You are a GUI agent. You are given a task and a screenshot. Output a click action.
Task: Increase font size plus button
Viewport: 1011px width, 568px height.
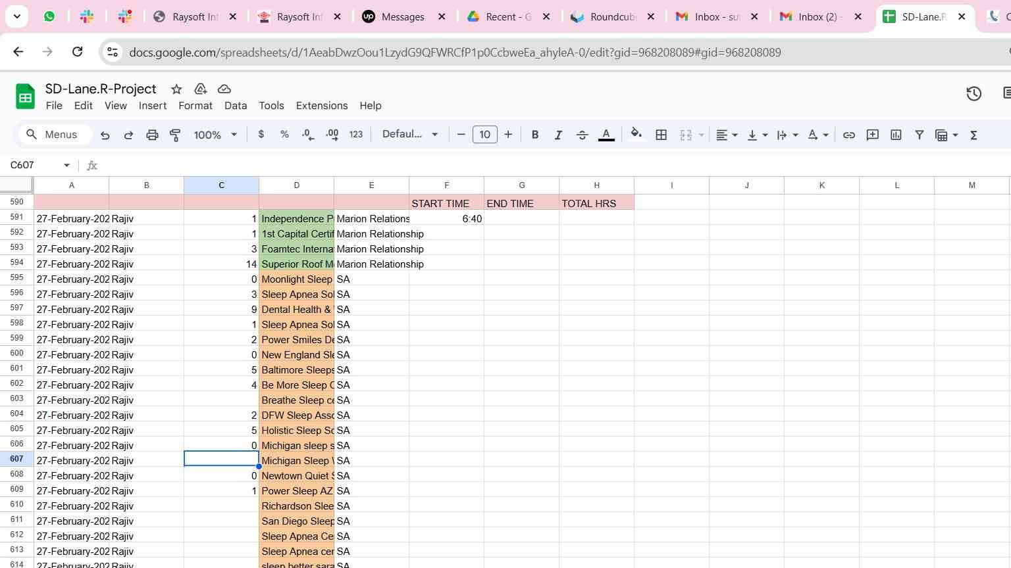pos(508,134)
